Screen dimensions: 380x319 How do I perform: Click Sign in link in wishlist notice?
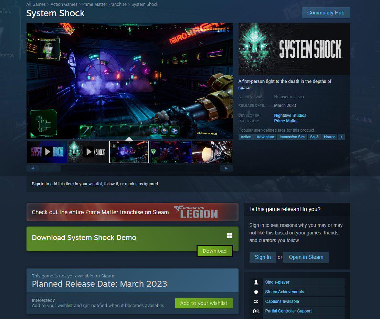38,184
